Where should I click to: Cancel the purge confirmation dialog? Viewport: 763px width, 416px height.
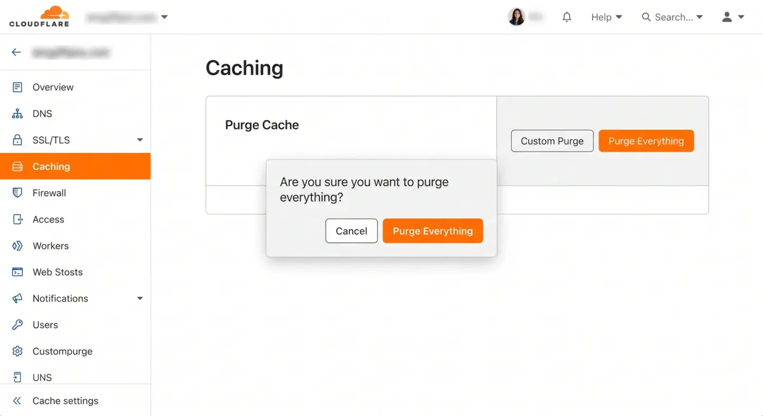coord(352,231)
